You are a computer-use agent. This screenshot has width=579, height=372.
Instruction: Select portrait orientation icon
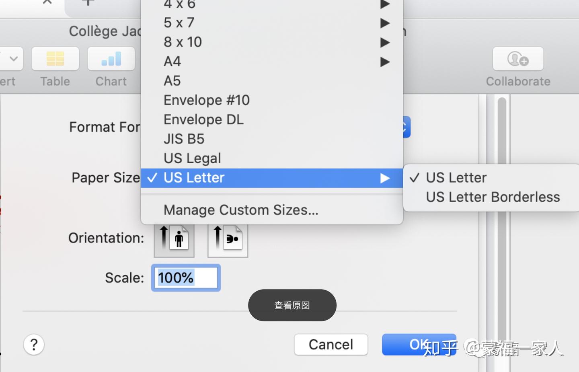click(x=174, y=240)
